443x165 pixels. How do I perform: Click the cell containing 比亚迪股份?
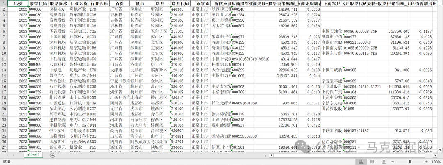click(x=332, y=86)
